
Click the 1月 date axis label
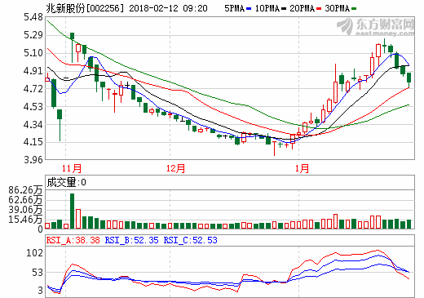(x=302, y=168)
